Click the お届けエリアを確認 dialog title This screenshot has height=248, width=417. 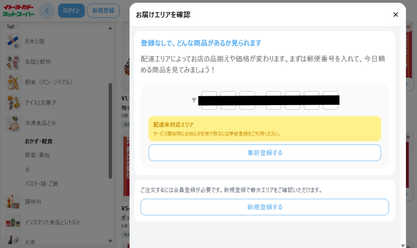click(x=163, y=15)
